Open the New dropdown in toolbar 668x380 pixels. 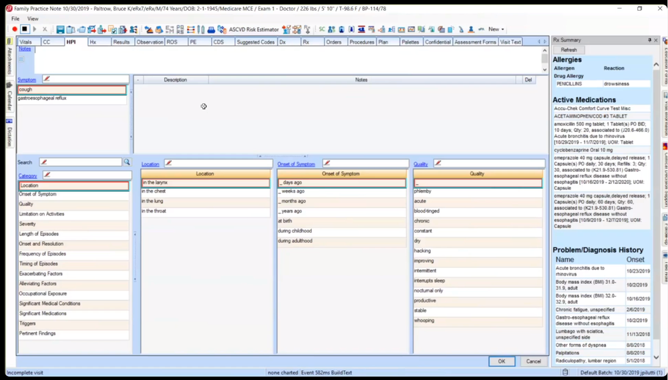(x=496, y=29)
